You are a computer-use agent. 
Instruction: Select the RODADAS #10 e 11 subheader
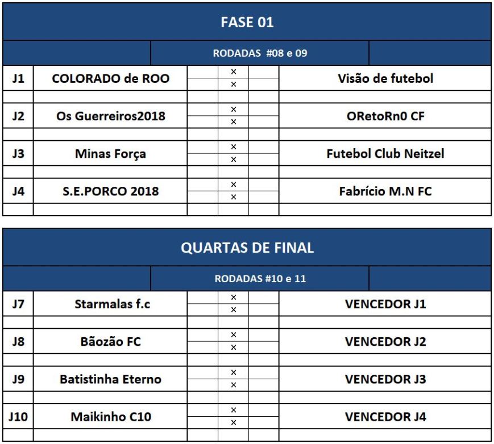(260, 279)
